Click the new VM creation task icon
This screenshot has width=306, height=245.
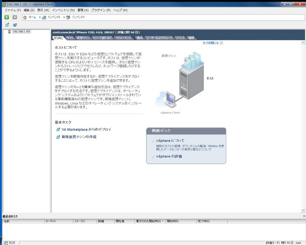tap(58, 137)
